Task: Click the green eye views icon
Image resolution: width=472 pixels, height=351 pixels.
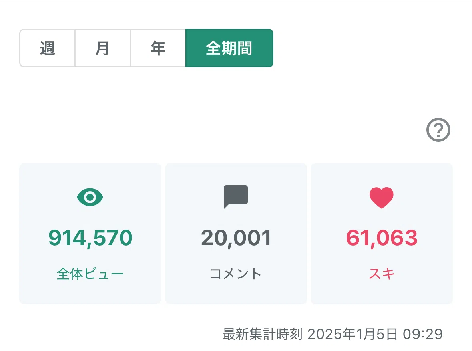Action: click(x=90, y=198)
